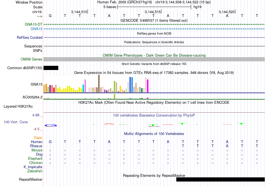
Task: Click the Layered H3K27Ac track label
Action: 18,107
